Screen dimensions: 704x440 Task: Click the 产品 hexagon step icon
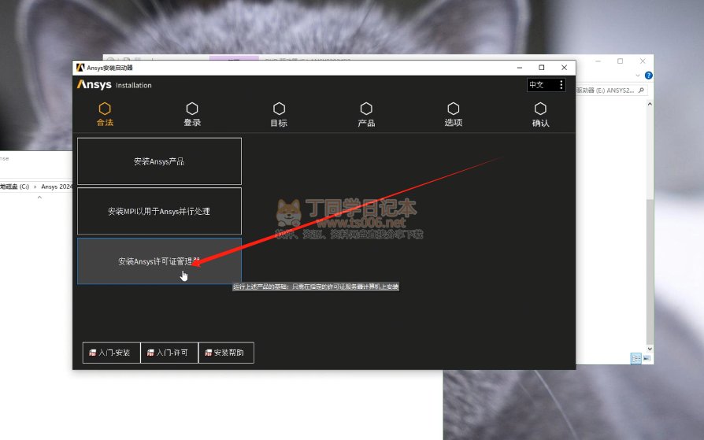click(366, 109)
